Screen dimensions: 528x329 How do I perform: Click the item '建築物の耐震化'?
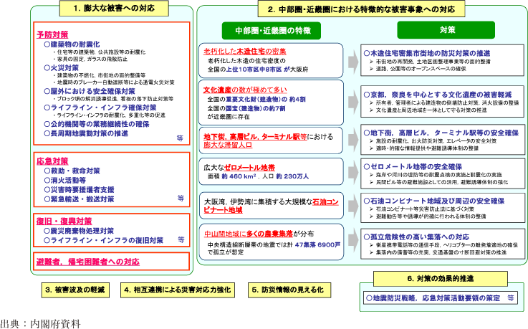pyautogui.click(x=72, y=44)
